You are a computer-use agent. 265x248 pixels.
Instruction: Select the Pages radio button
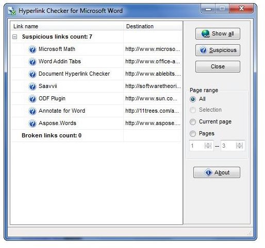coord(193,134)
